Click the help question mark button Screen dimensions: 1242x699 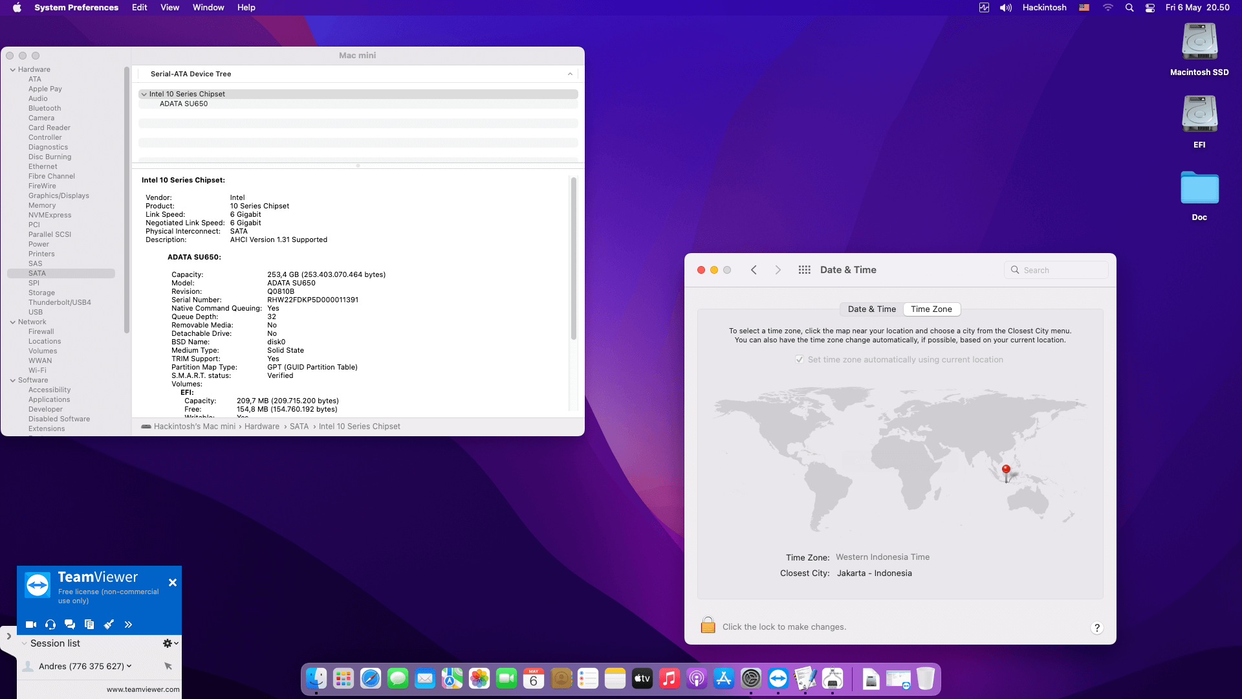(x=1096, y=628)
